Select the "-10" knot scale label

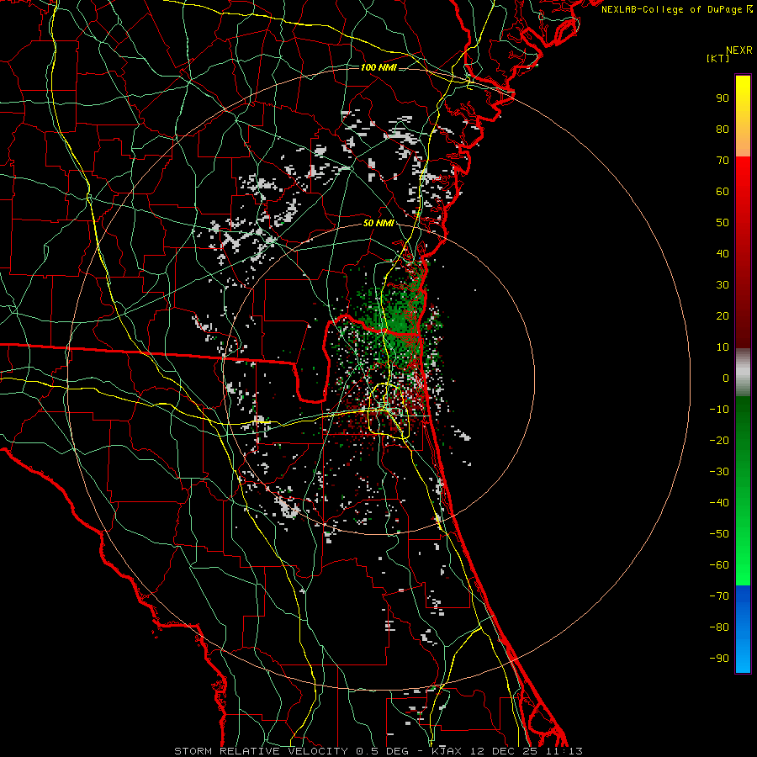[719, 410]
